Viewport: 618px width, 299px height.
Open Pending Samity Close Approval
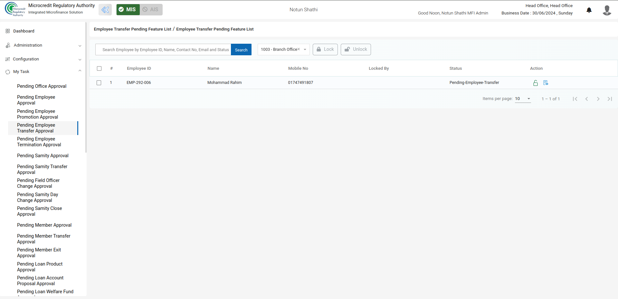click(x=39, y=211)
